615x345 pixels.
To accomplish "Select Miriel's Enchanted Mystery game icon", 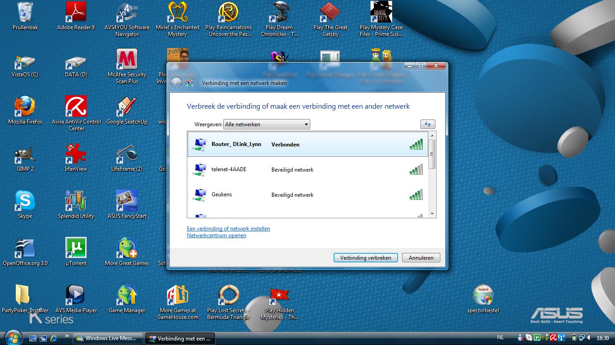I will [177, 19].
